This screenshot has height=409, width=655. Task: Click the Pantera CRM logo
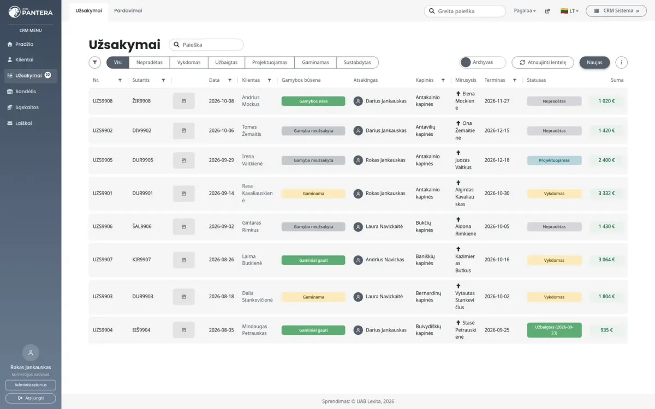click(31, 11)
